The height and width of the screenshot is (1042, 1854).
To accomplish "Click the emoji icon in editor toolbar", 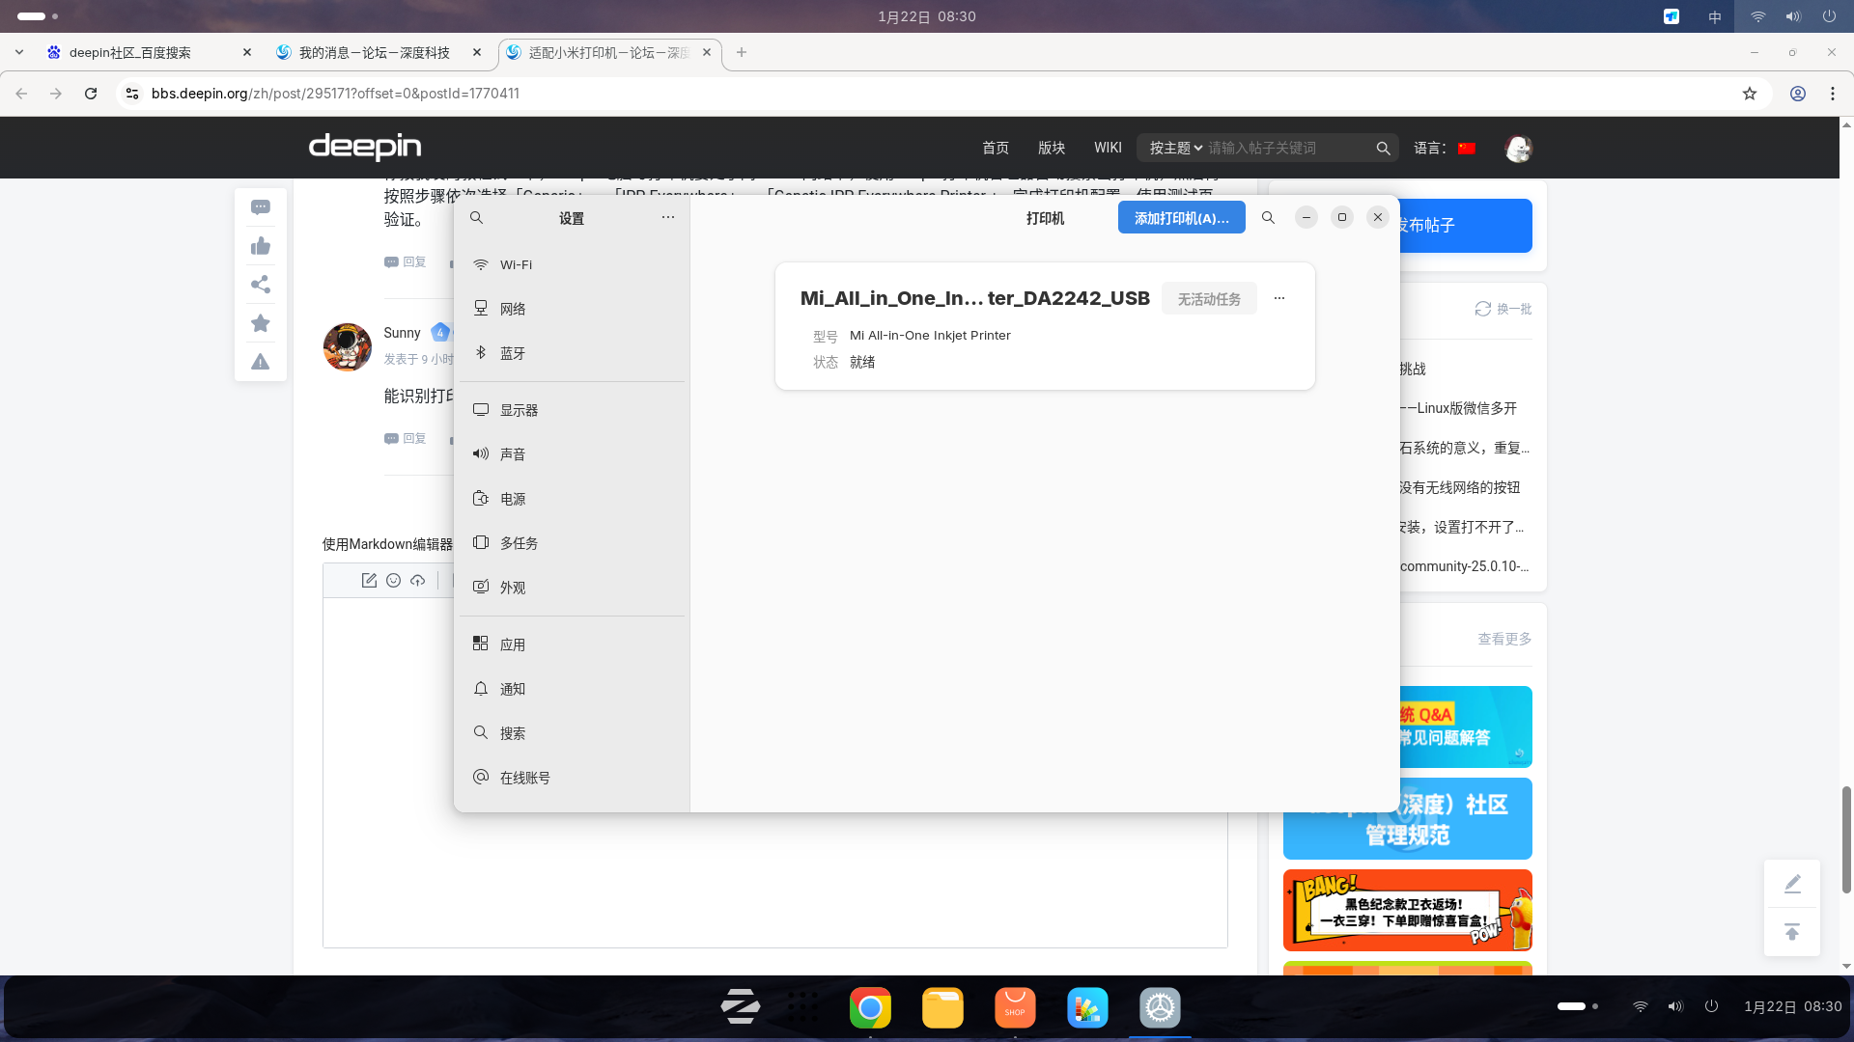I will point(393,580).
